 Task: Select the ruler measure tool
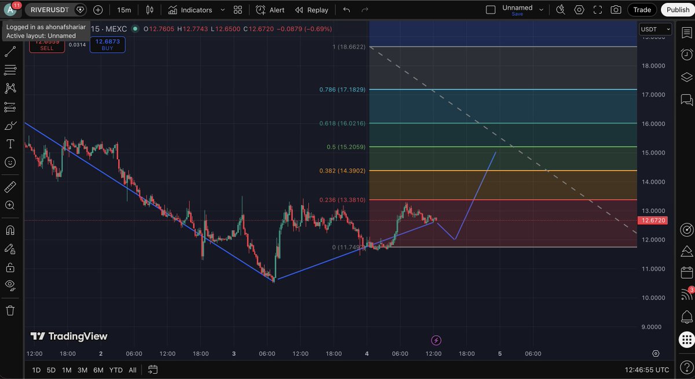click(10, 187)
